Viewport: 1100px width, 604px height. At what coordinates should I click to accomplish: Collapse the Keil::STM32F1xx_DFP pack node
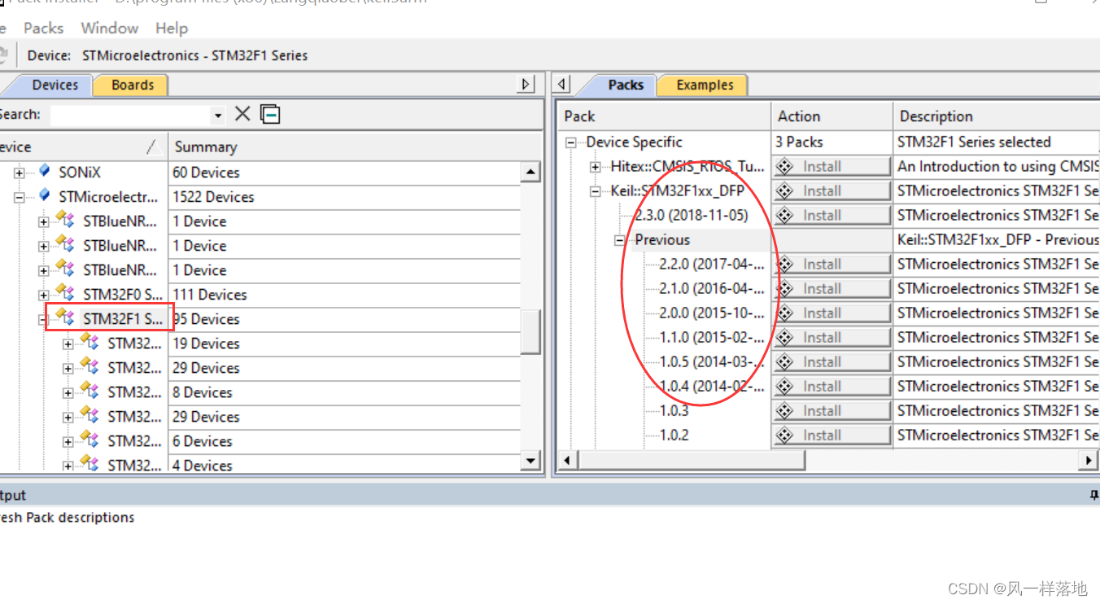(596, 191)
